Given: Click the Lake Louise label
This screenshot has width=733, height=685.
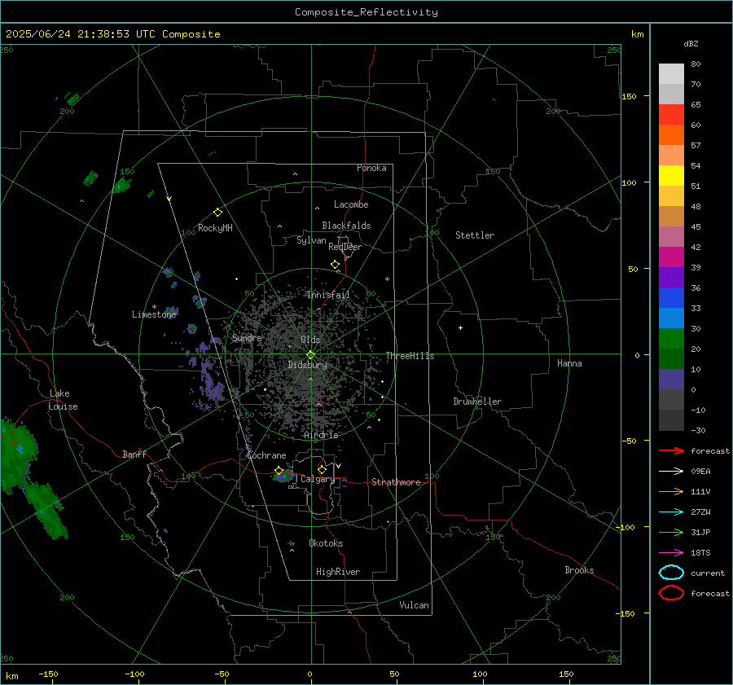Looking at the screenshot, I should tap(63, 400).
